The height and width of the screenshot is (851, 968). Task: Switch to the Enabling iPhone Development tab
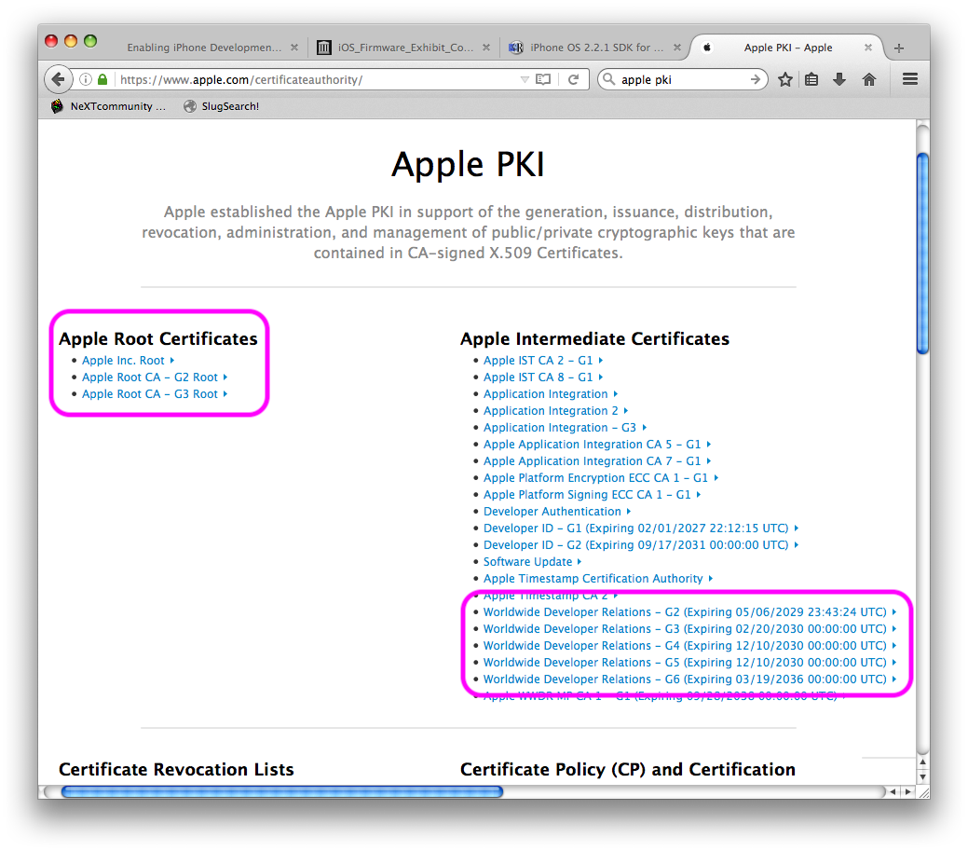coord(203,48)
